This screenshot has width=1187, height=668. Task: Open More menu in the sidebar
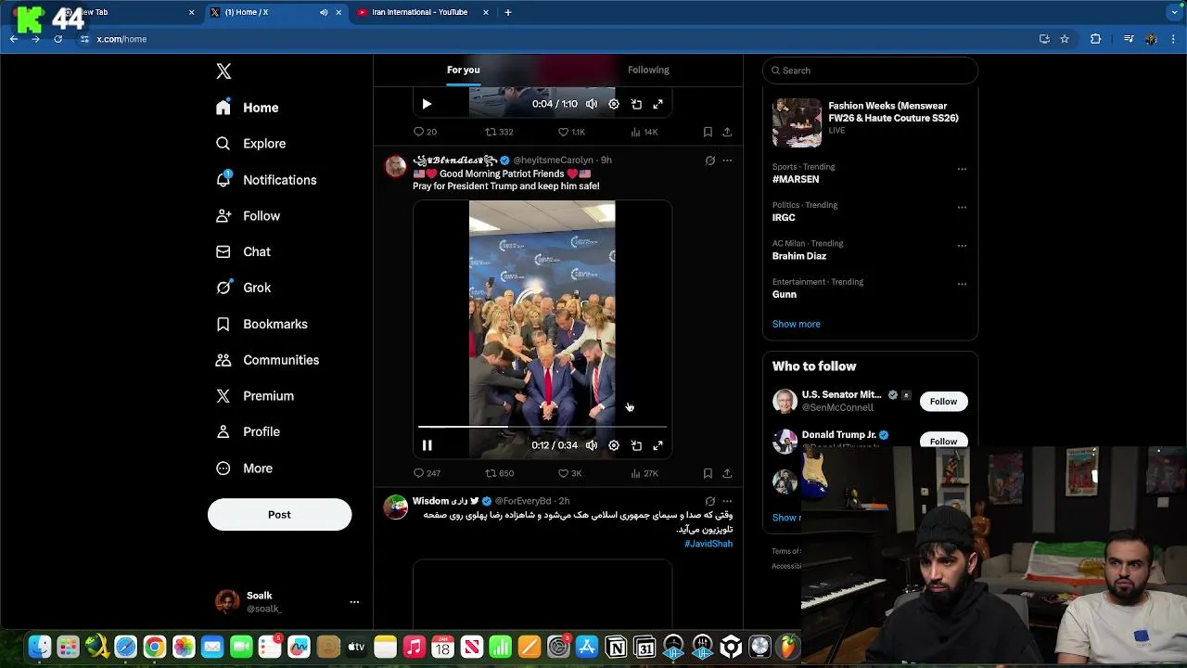pyautogui.click(x=244, y=469)
